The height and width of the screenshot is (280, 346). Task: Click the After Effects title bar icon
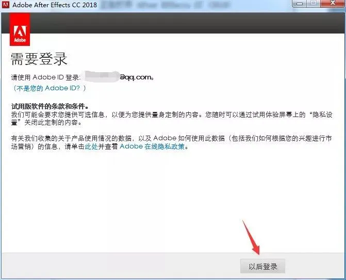tap(5, 5)
